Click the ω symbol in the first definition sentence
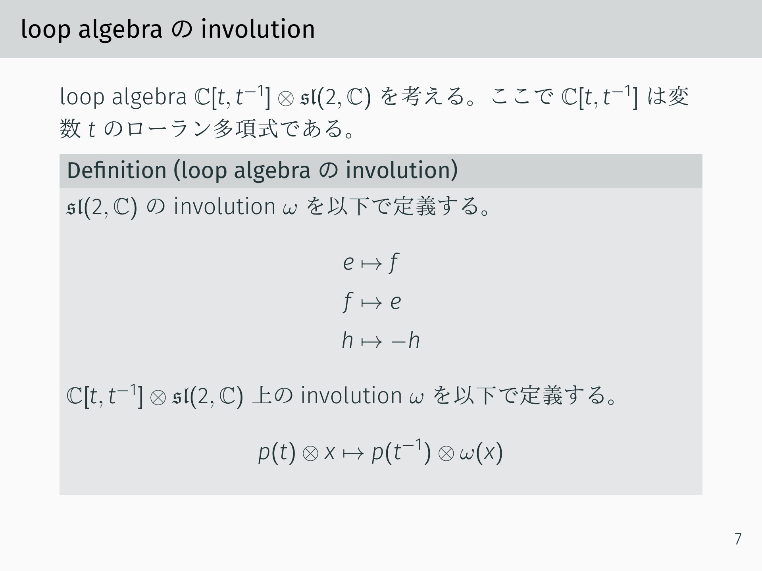 coord(290,209)
